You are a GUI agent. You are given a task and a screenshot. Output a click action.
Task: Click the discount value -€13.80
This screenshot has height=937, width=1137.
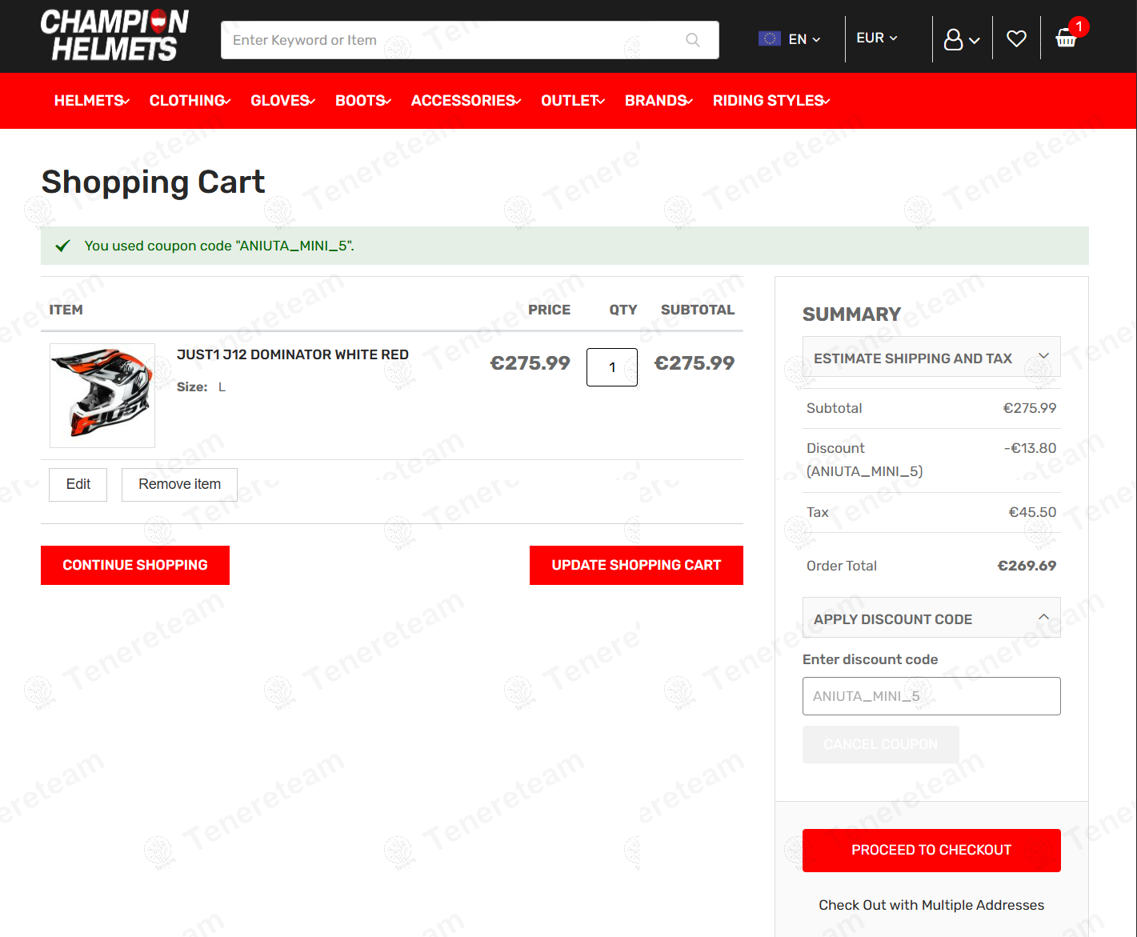coord(1030,448)
